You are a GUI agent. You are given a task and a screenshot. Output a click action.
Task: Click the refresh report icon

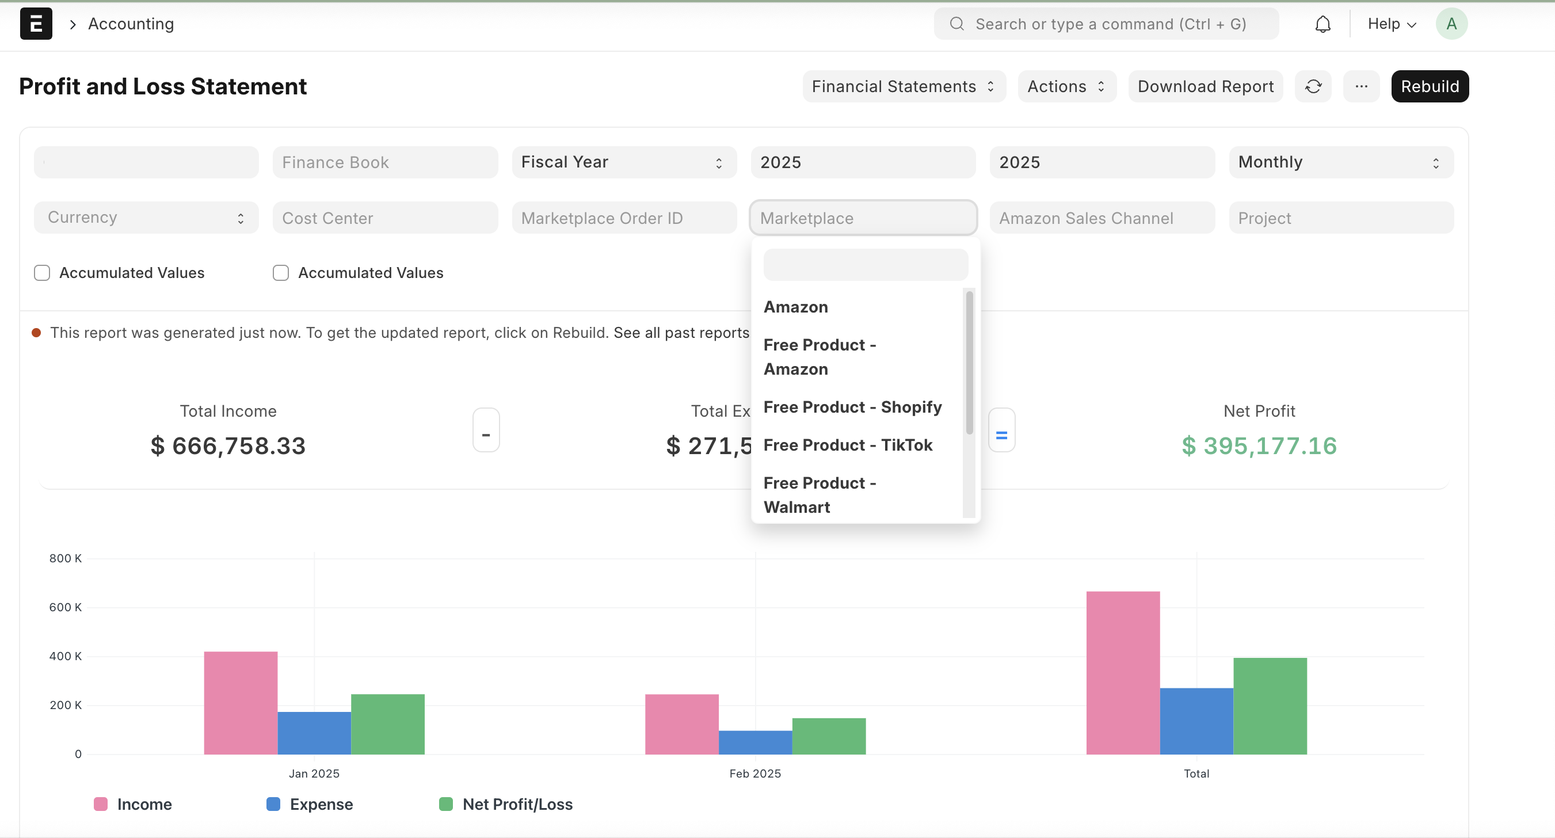point(1313,86)
